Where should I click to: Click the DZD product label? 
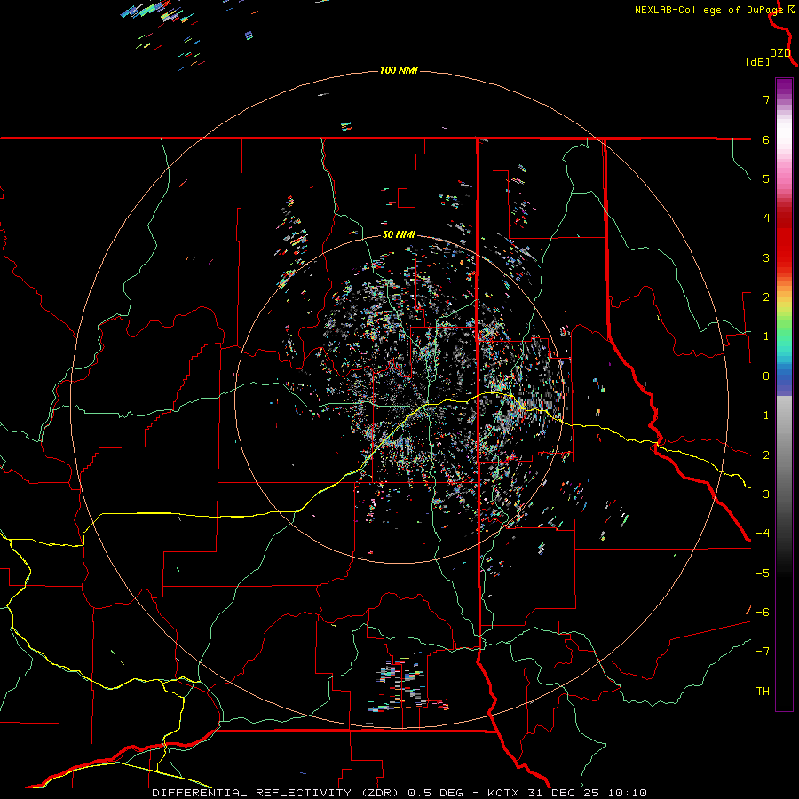tap(780, 53)
